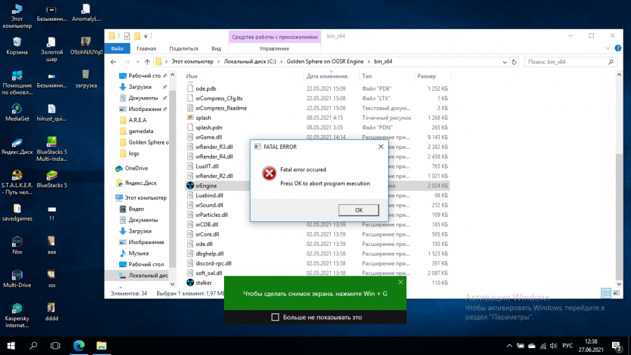Viewport: 631px width, 355px height.
Task: Click the 'Поиск: bin_x64' search field
Action: 568,62
